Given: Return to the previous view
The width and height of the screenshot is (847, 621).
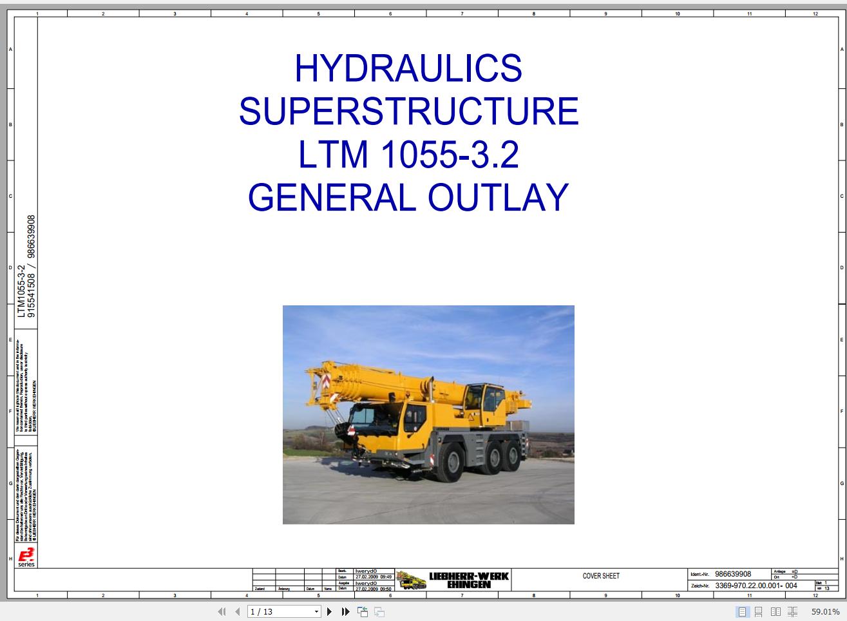Looking at the screenshot, I should click(362, 612).
